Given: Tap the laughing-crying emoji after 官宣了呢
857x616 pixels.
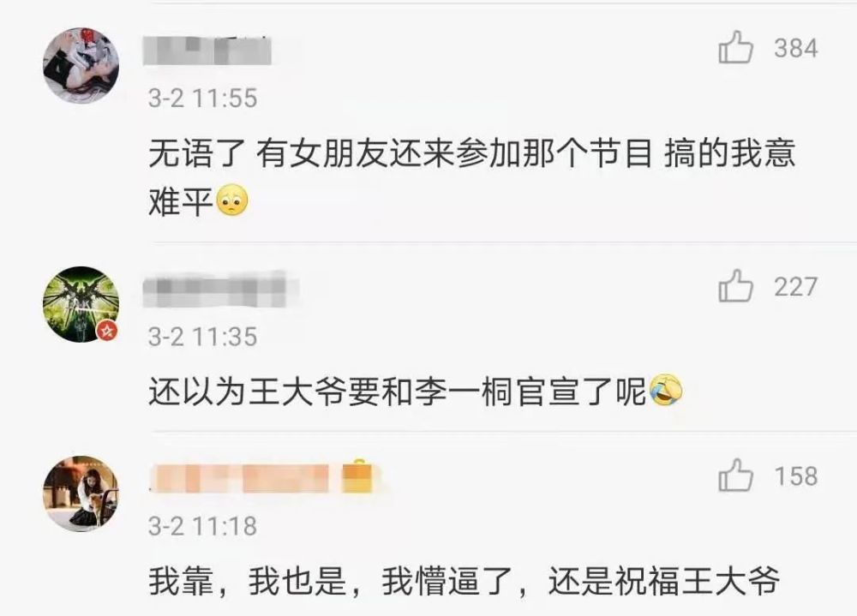Looking at the screenshot, I should pos(665,391).
